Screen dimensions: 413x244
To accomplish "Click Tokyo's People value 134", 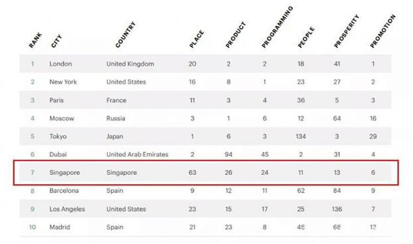I will coord(301,136).
